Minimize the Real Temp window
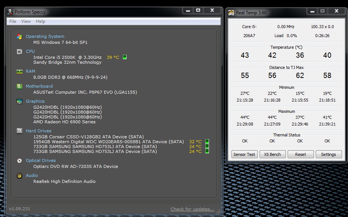The image size is (348, 217). pos(312,11)
